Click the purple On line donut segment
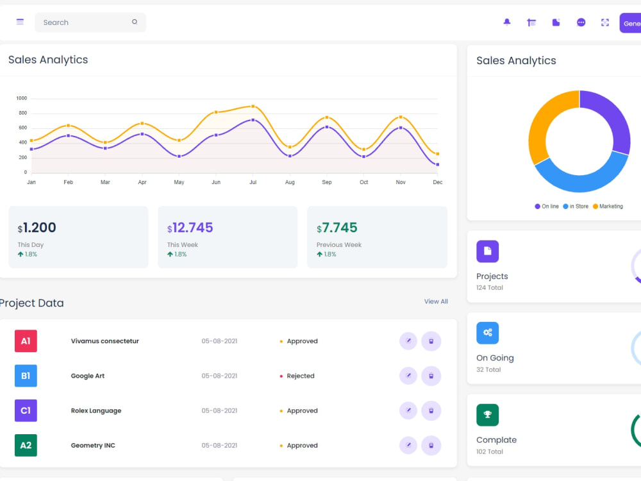Viewport: 641px width, 481px height. [x=615, y=119]
